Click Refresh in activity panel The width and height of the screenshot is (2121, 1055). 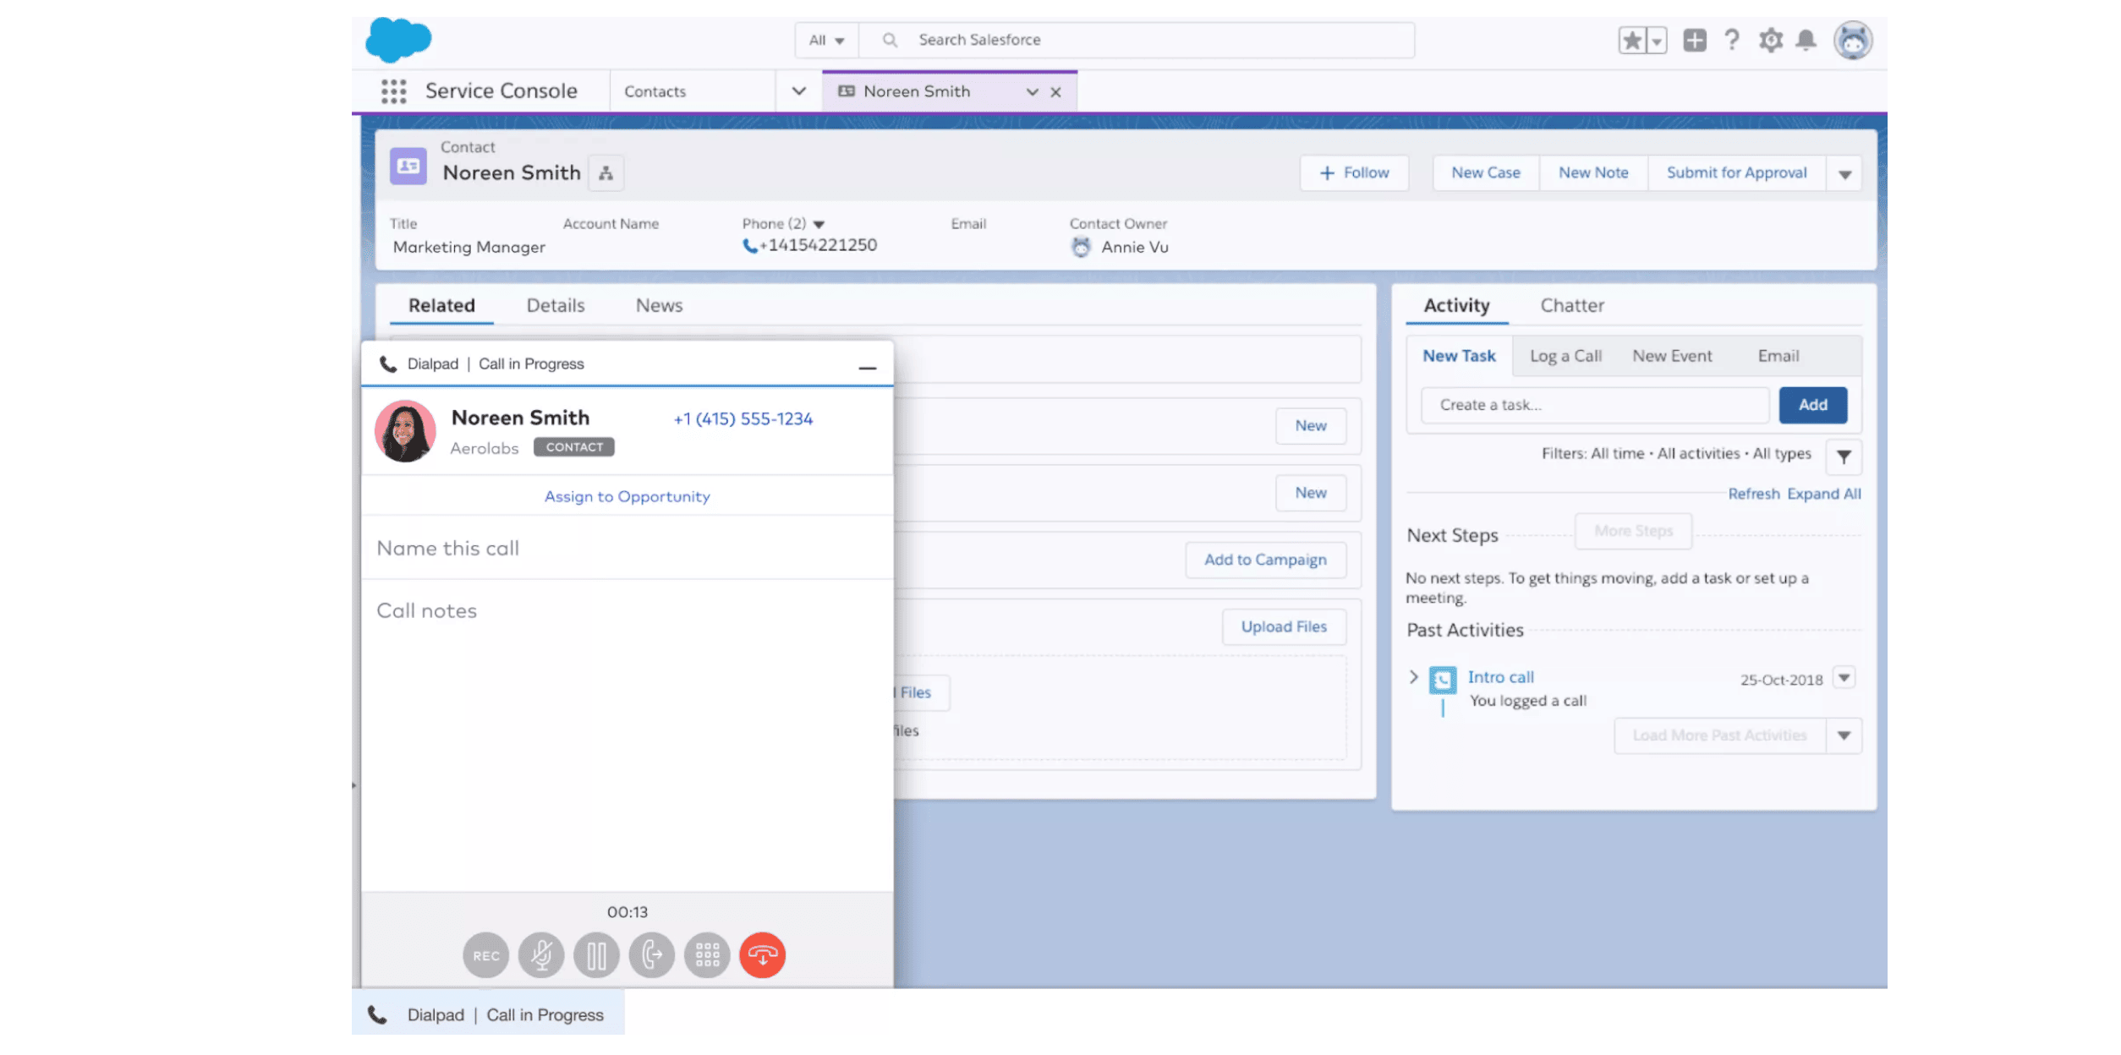coord(1753,494)
